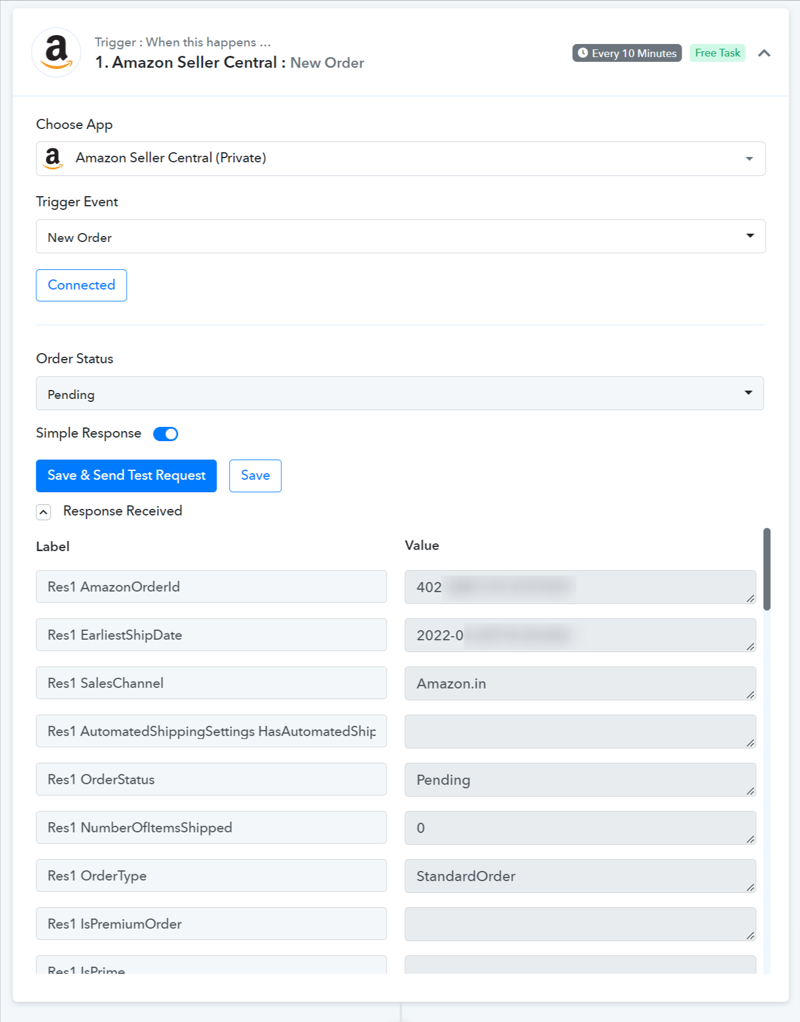Click the 'Trigger Event' label text

click(x=77, y=202)
